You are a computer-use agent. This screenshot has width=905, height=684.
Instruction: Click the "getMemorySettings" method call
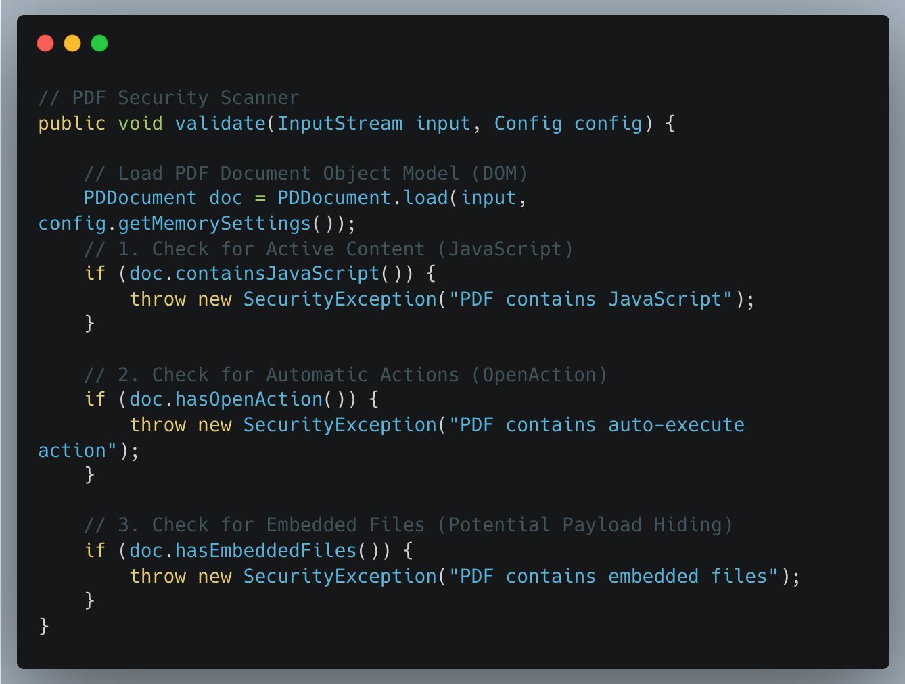214,224
